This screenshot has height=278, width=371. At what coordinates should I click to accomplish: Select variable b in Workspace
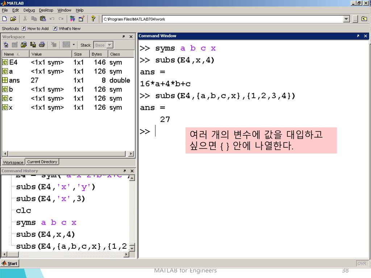[x=68, y=89]
